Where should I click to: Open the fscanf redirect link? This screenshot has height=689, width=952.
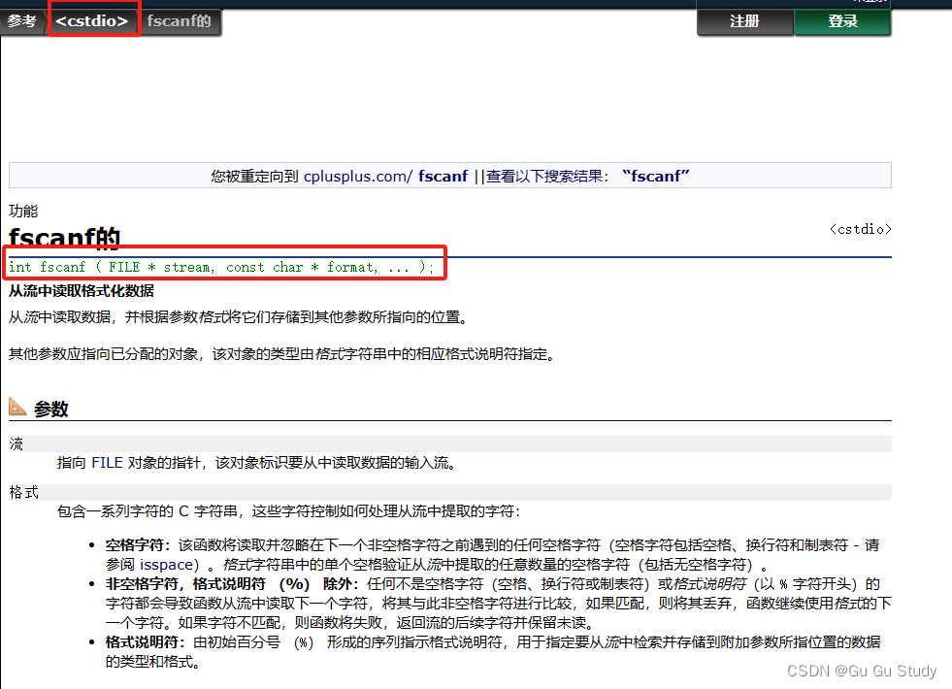point(443,176)
